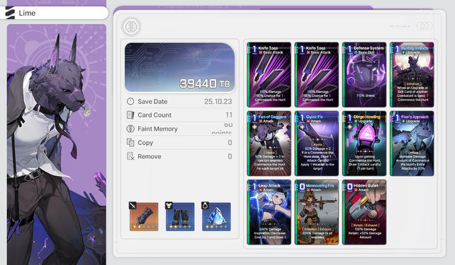Open the Dingo Howling card
455x265 pixels.
tap(364, 143)
